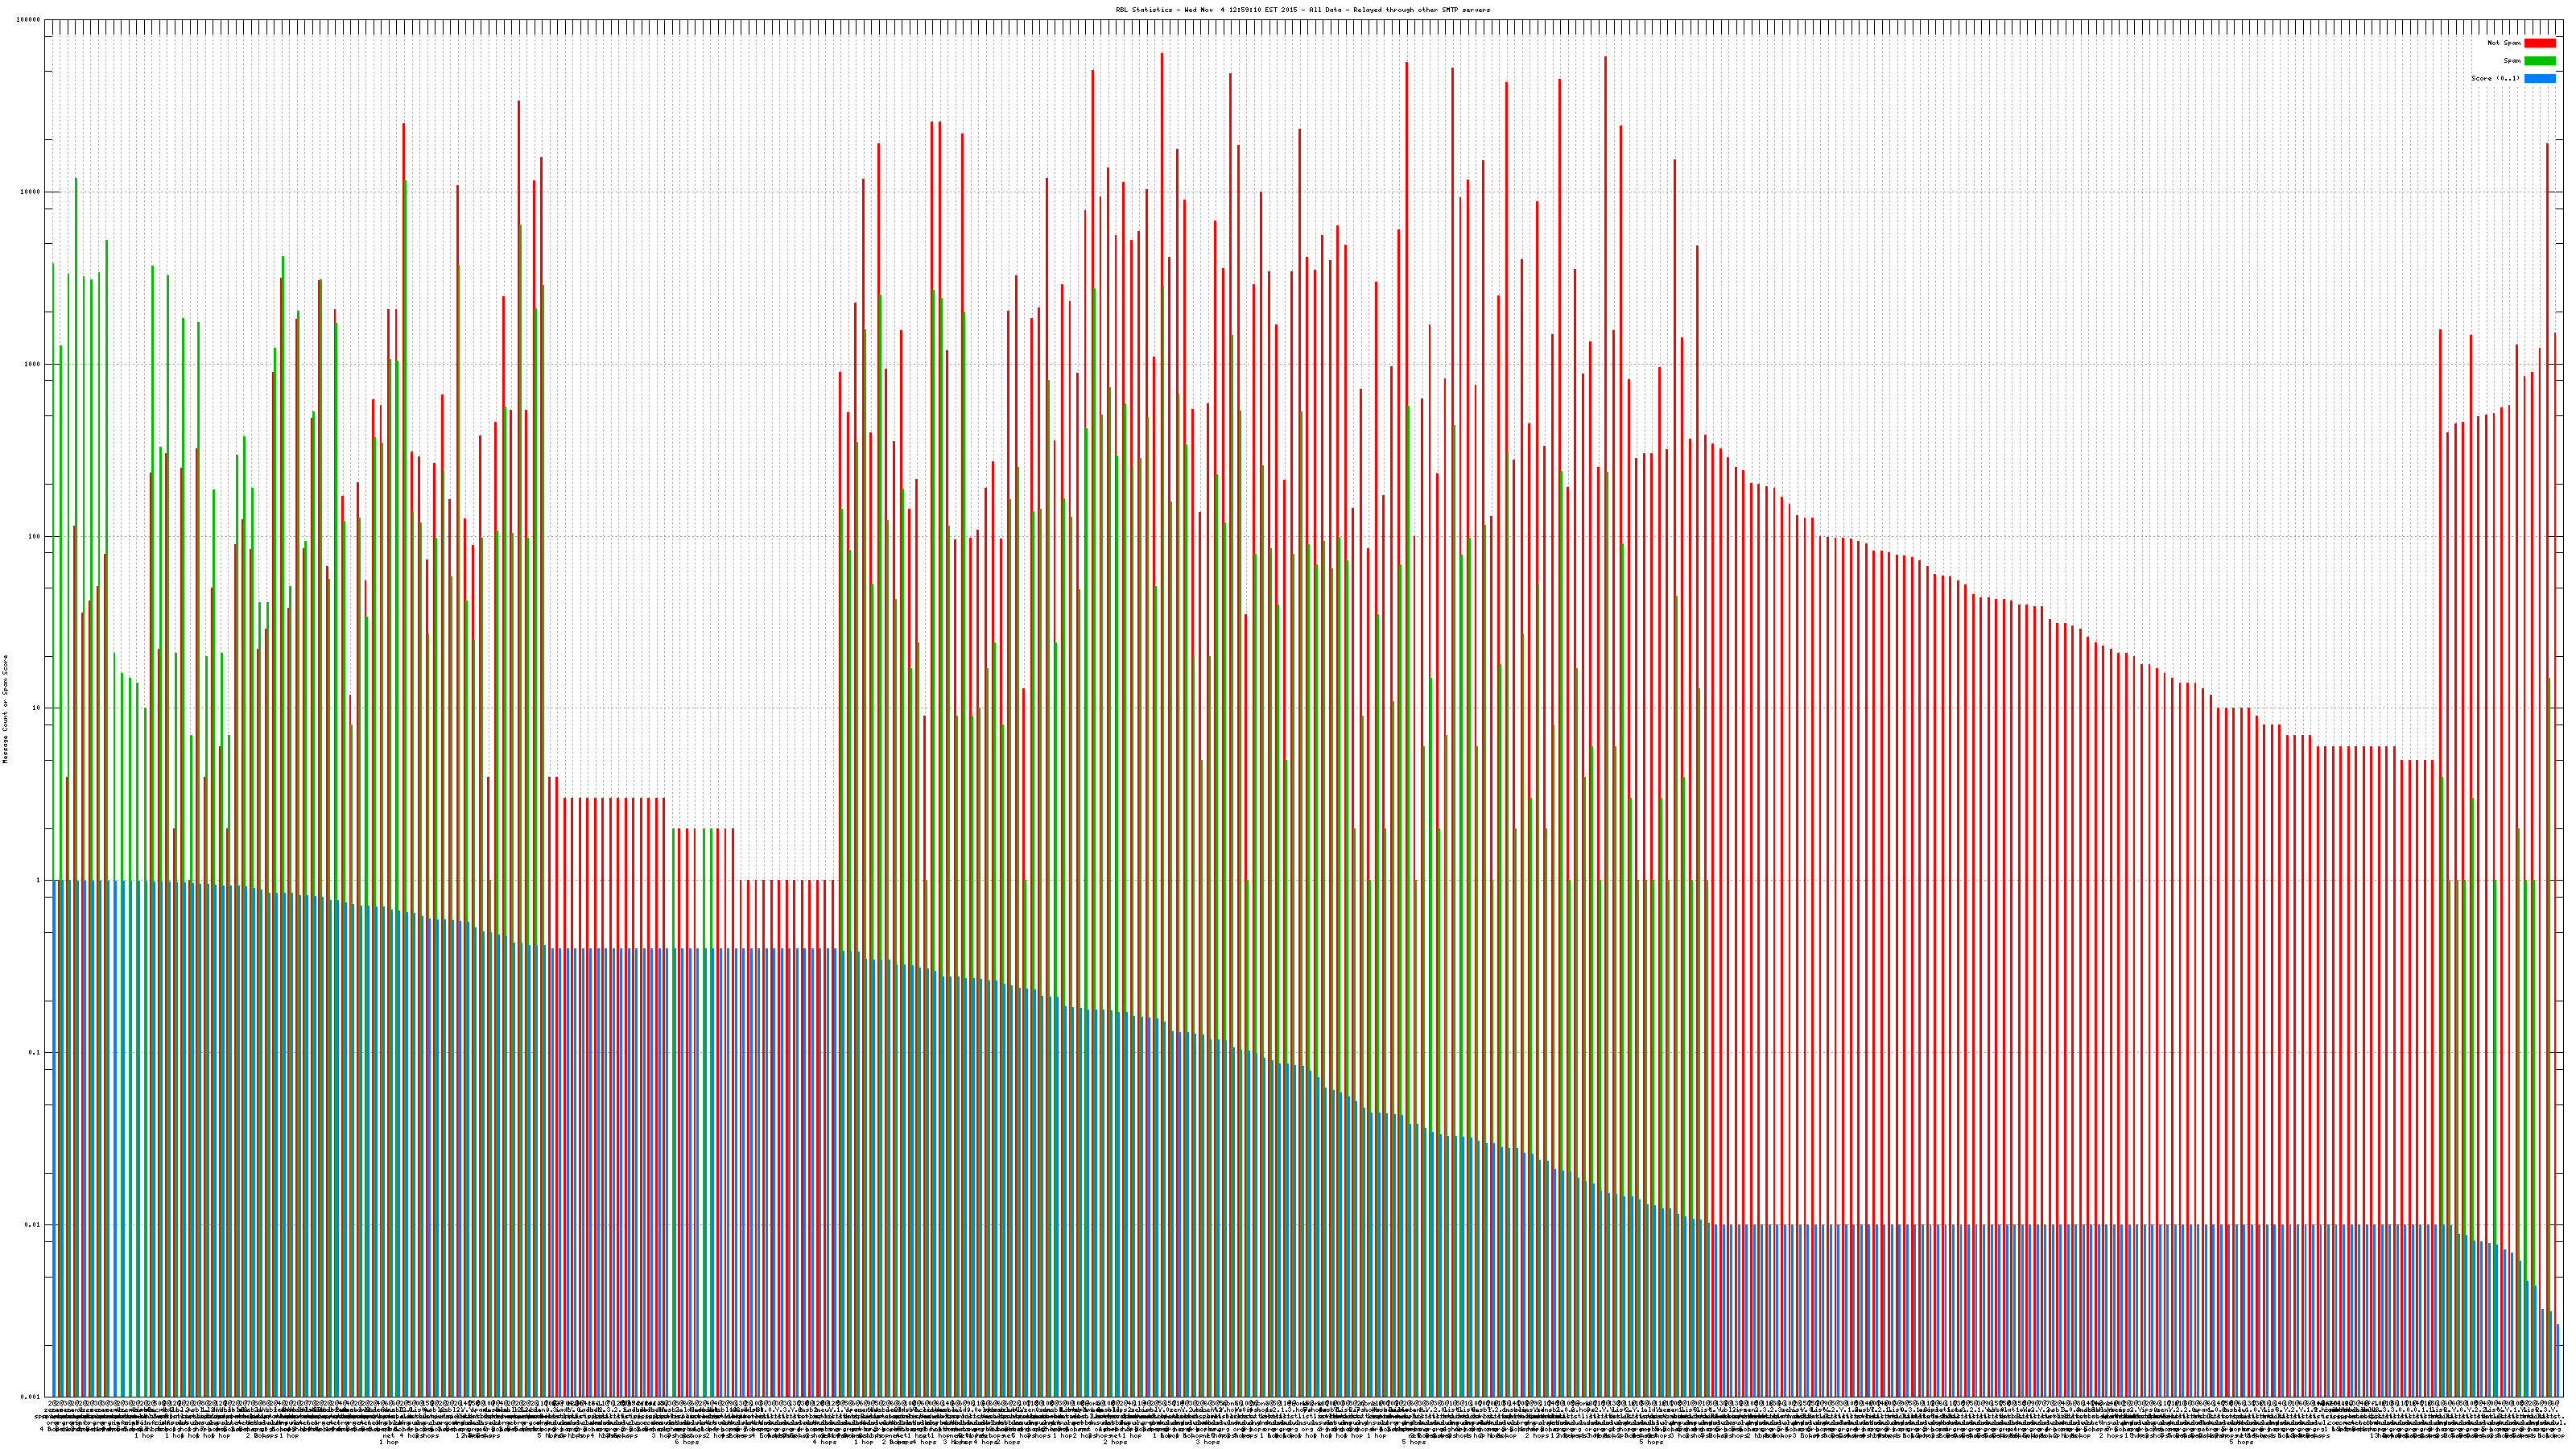Click the vertical 'Message Count or Spam Score' axis label

[5, 709]
